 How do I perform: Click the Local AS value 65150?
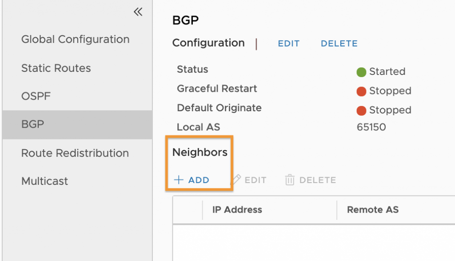371,127
